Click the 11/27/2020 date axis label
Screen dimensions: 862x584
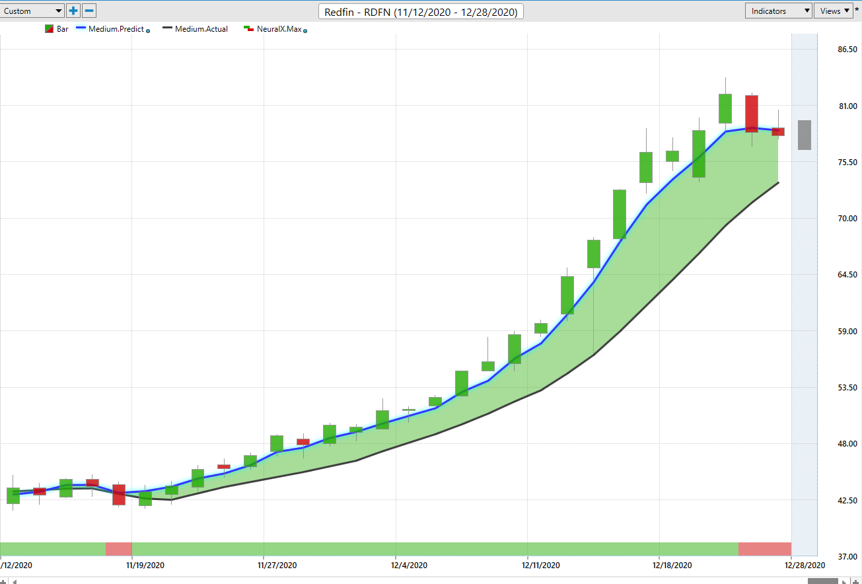(277, 565)
